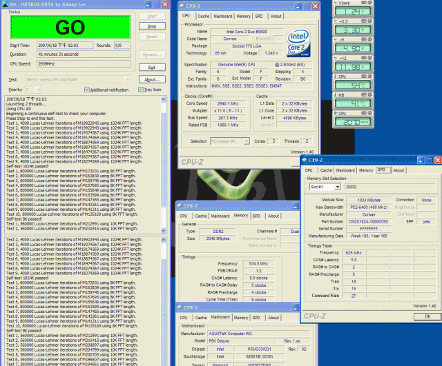This screenshot has height=366, width=442.
Task: Click the round icon on the +5 monitor
Action: pos(369,39)
